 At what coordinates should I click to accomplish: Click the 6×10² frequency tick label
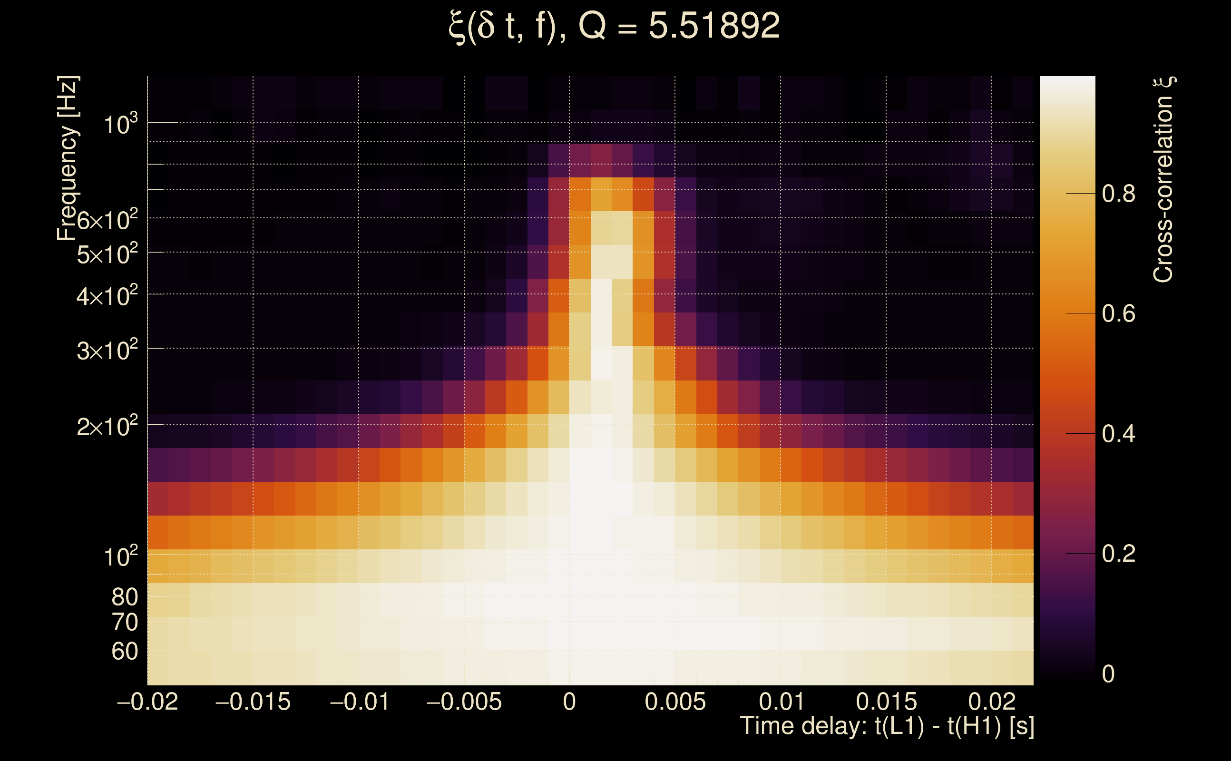click(107, 220)
